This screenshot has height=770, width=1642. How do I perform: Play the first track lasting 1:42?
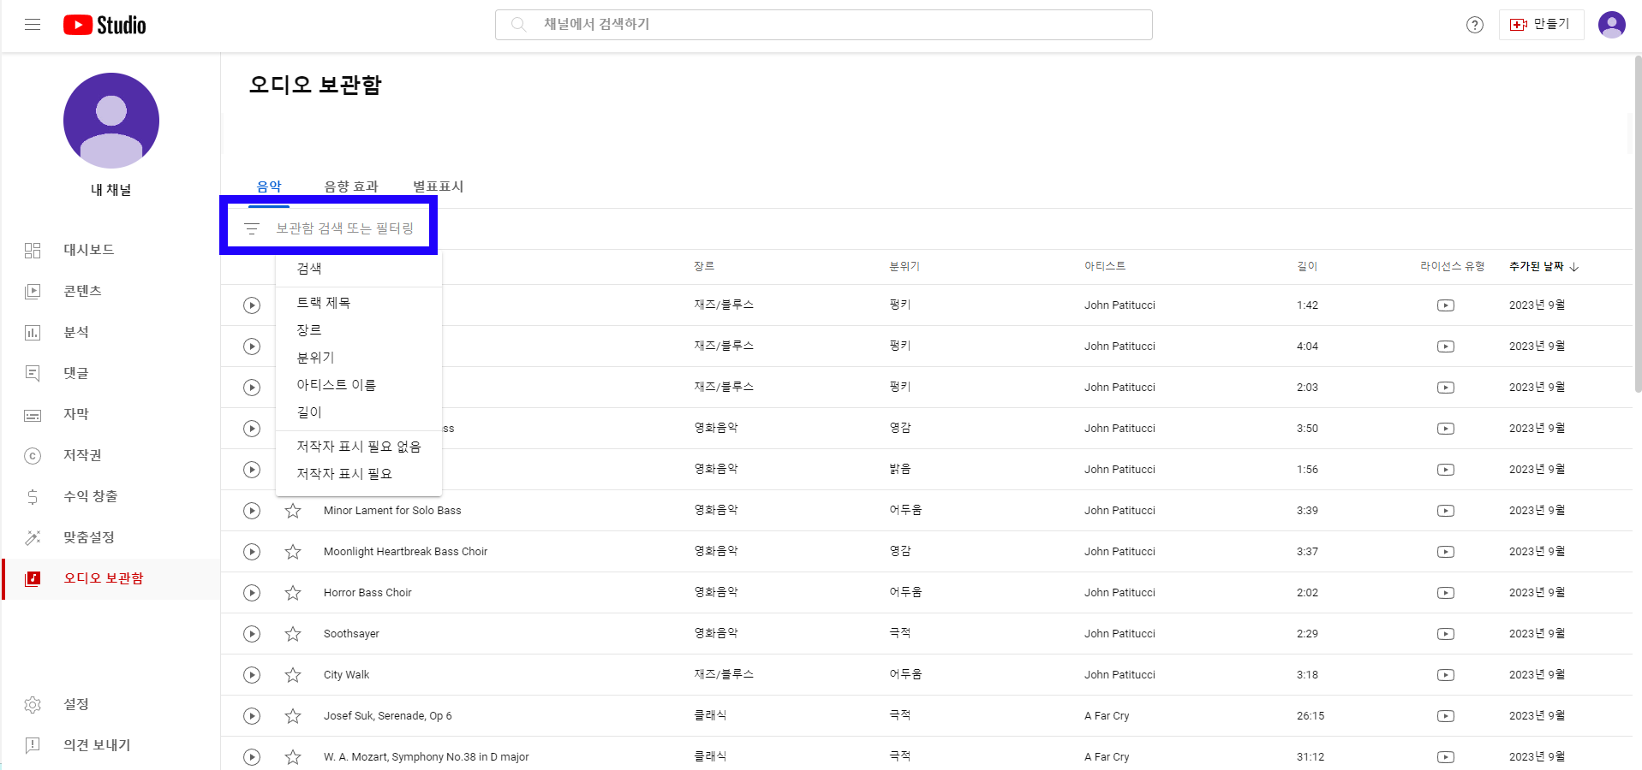coord(252,305)
